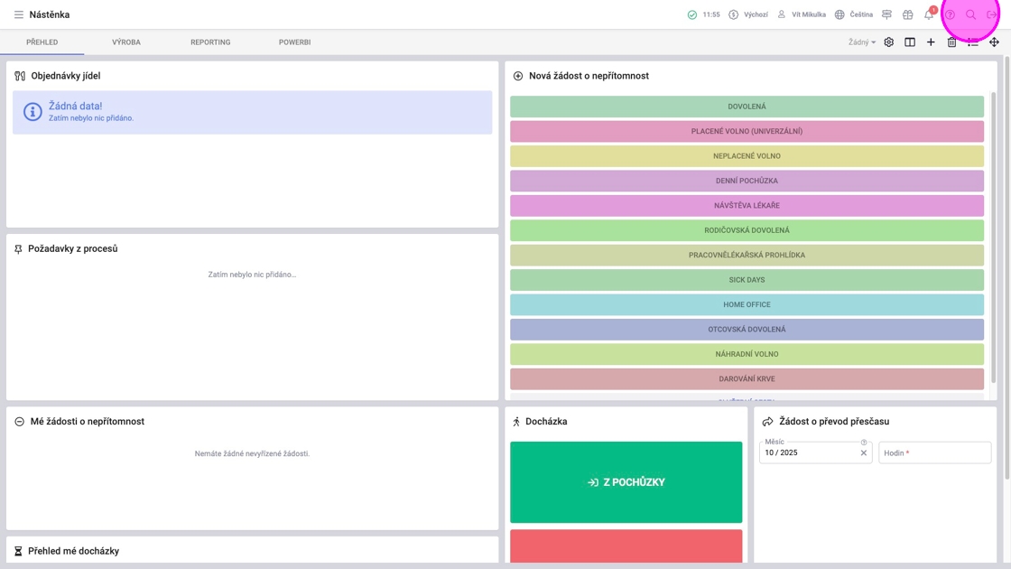Screen dimensions: 1011x569
Task: Open the search magnifier icon
Action: click(970, 14)
